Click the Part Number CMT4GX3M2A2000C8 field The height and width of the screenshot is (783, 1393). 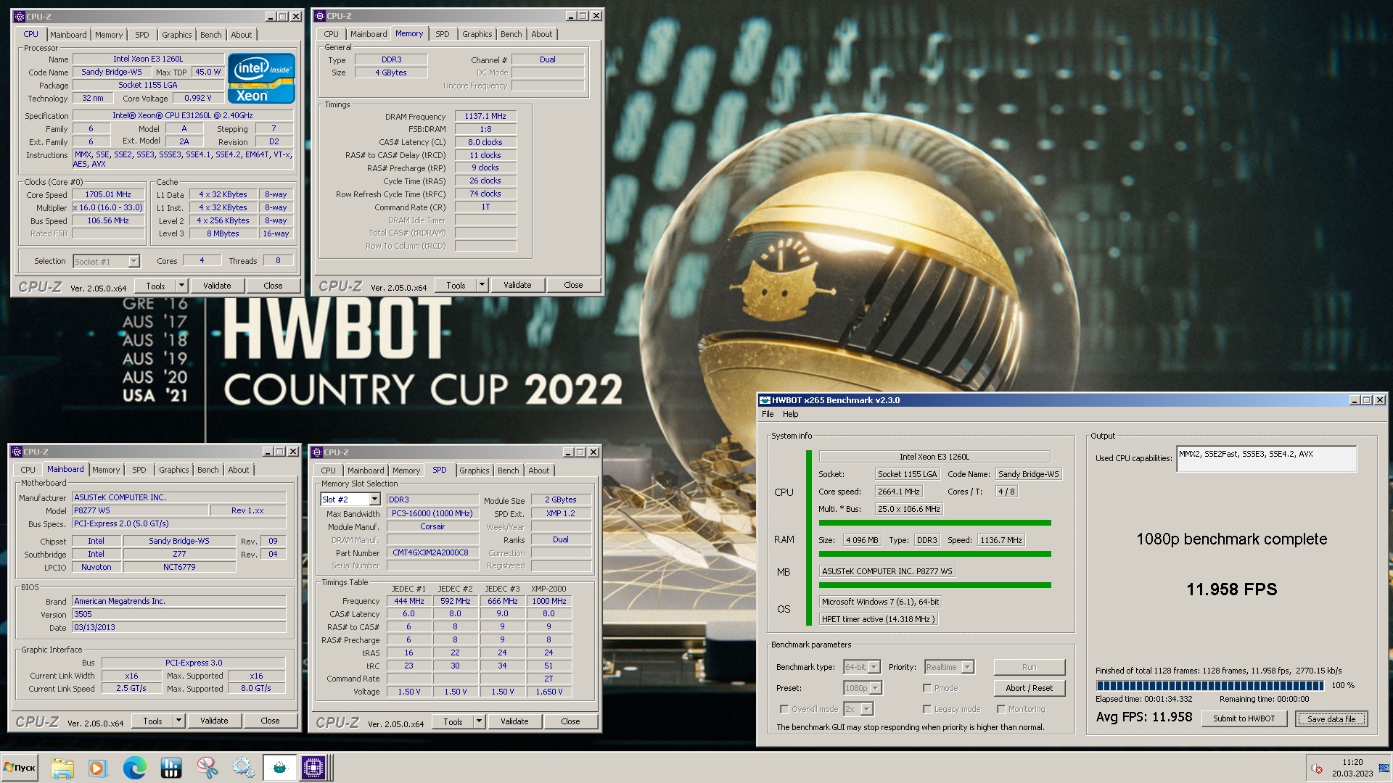432,552
